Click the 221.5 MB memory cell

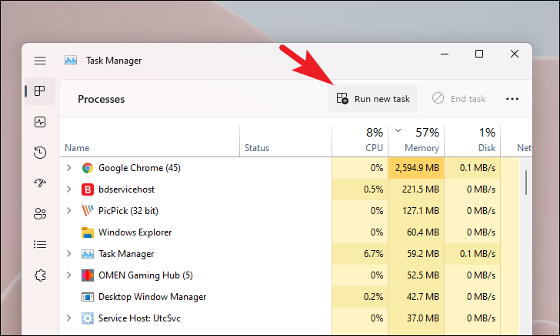(x=416, y=189)
